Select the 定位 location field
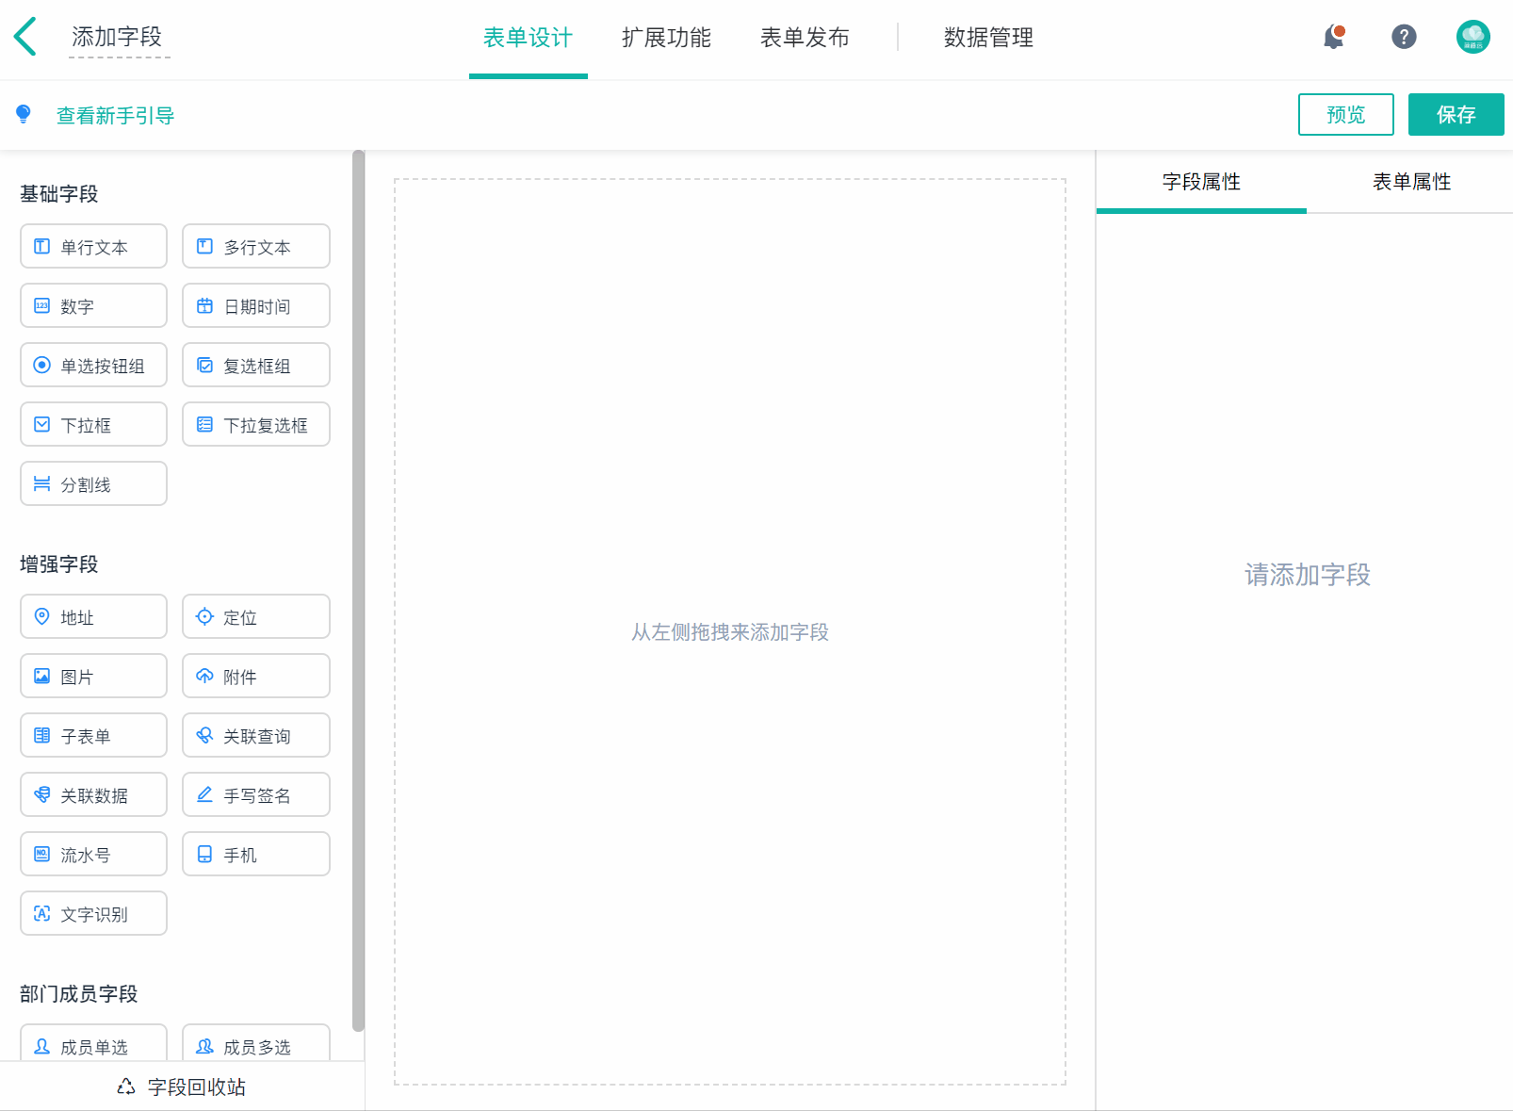Screen dimensions: 1513x1111 tap(255, 617)
